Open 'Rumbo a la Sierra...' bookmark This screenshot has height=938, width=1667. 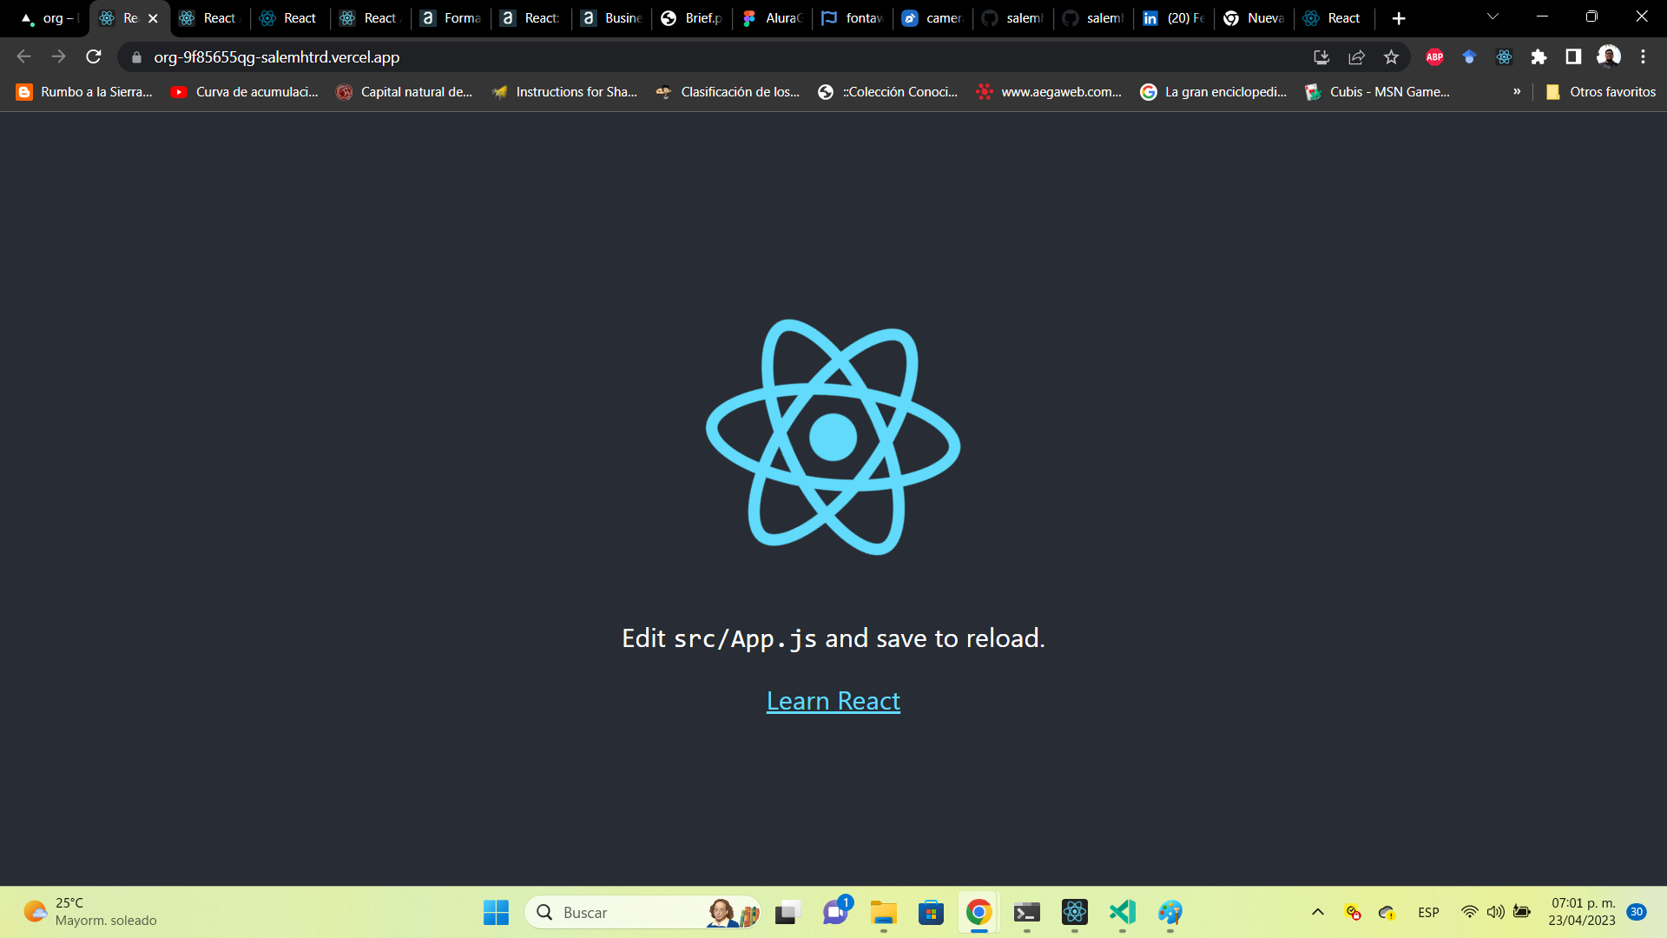point(84,92)
